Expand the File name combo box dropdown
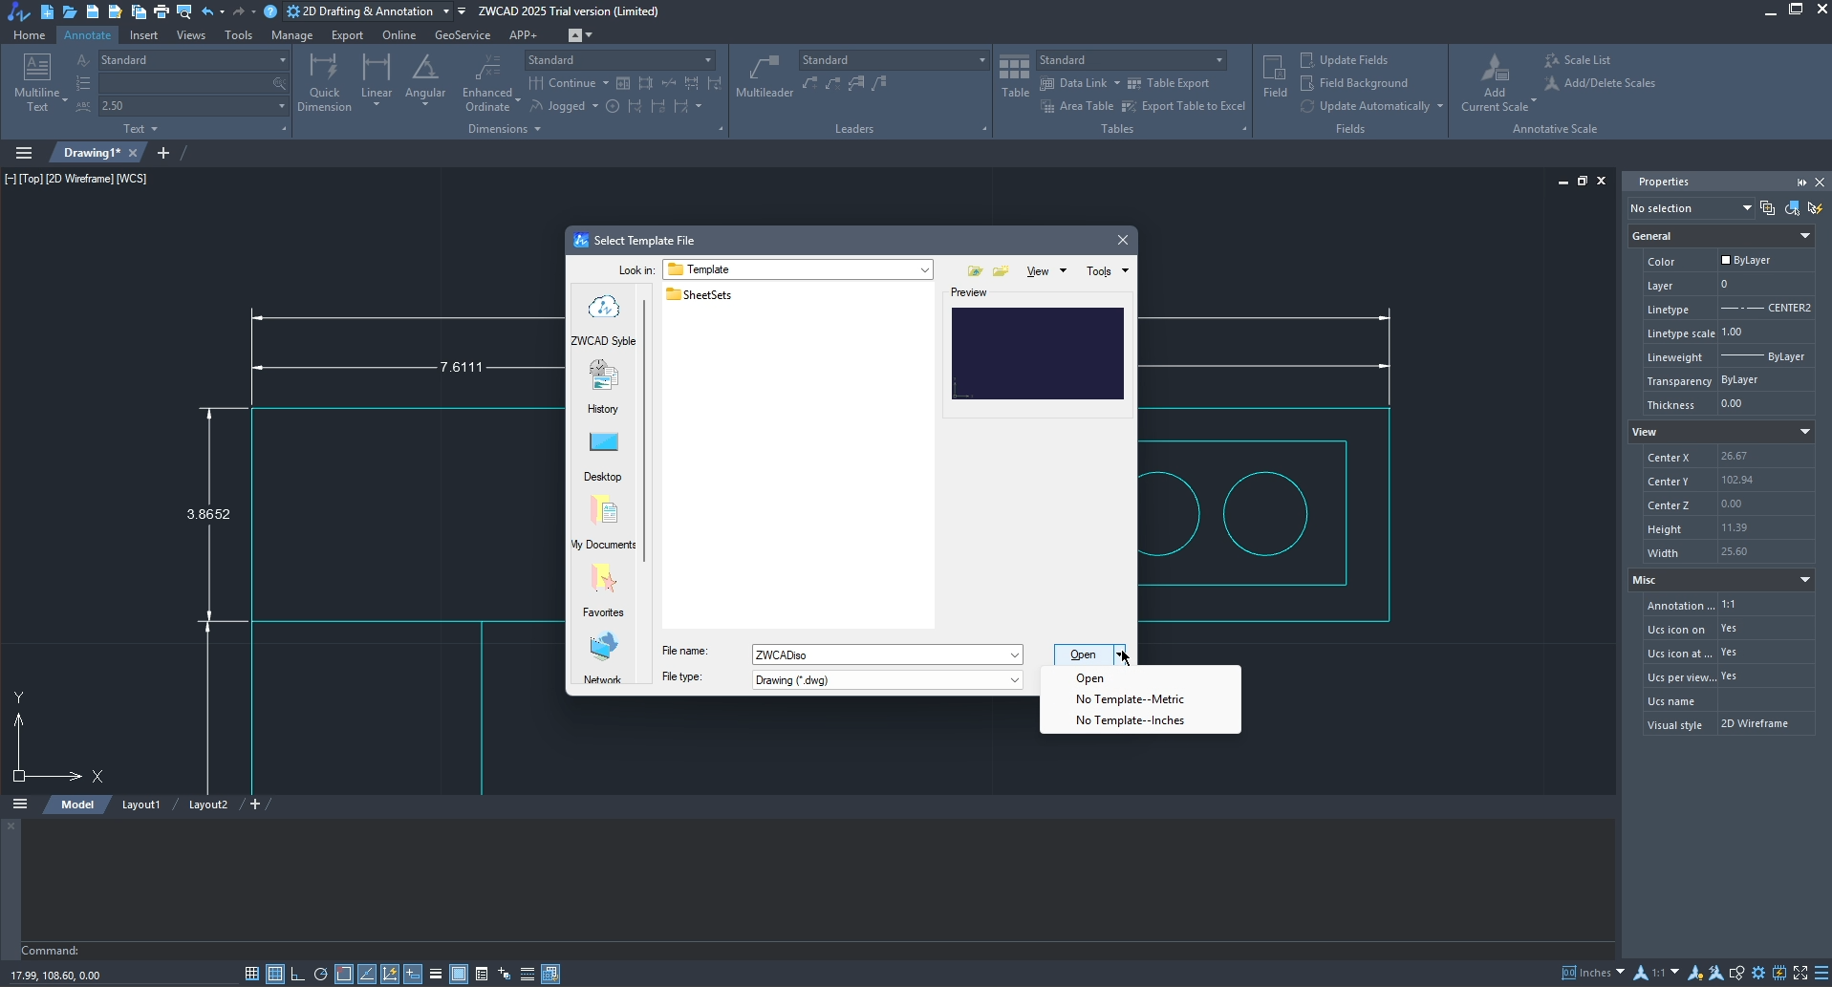Image resolution: width=1832 pixels, height=987 pixels. [1014, 655]
